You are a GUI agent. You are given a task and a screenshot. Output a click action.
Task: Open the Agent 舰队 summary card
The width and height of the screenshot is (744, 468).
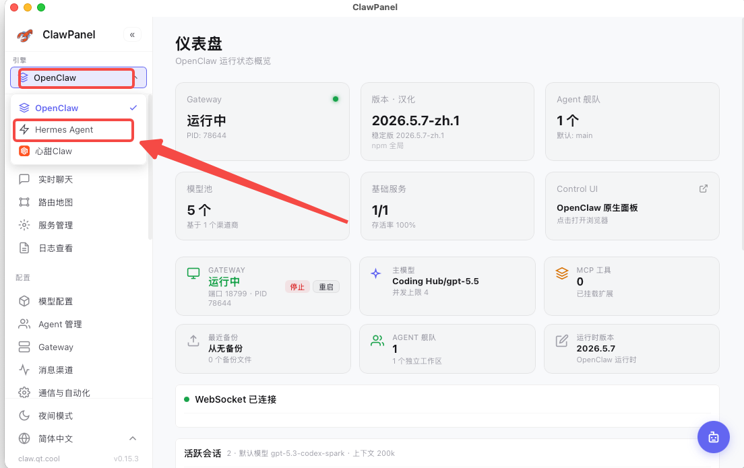[632, 122]
